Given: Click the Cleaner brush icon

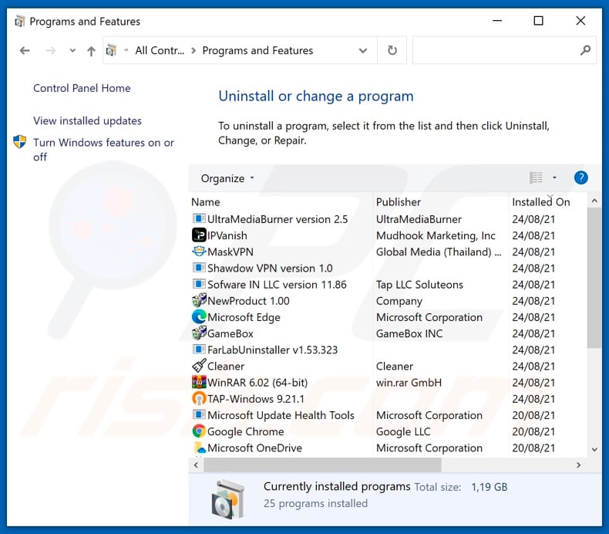Looking at the screenshot, I should (199, 366).
